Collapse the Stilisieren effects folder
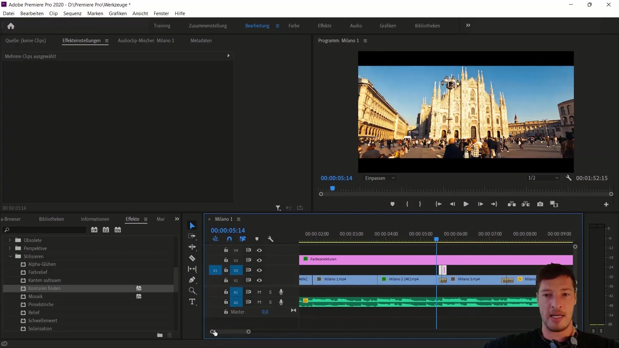Screen dimensions: 619x348 coord(10,256)
